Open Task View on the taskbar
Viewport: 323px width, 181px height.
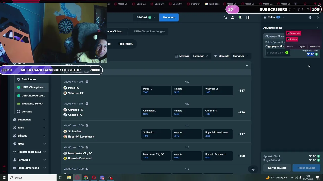coord(61,178)
